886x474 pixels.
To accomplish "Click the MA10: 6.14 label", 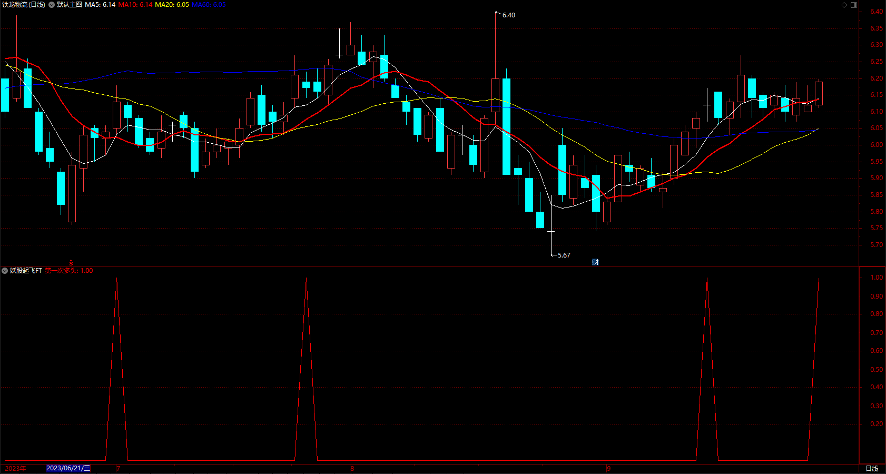I will click(135, 5).
